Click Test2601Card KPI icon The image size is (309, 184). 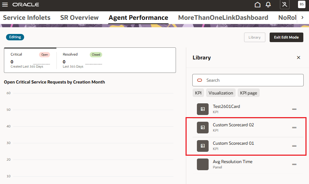[x=203, y=109]
